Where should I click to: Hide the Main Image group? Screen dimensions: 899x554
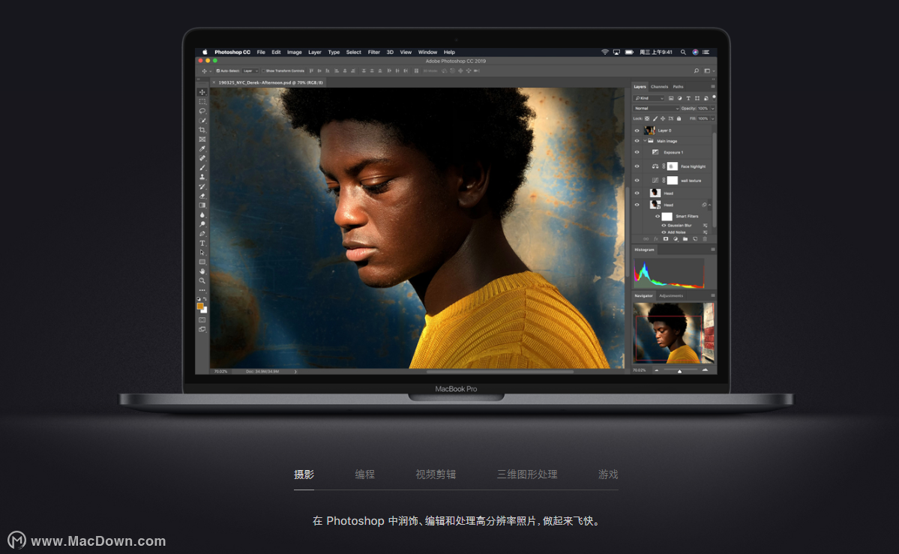pos(637,141)
